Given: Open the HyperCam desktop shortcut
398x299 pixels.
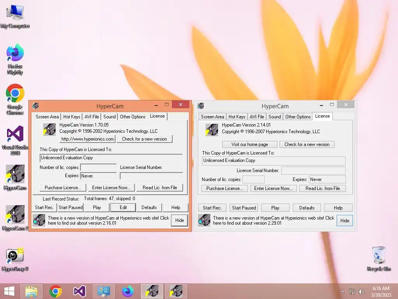Looking at the screenshot, I should [15, 178].
